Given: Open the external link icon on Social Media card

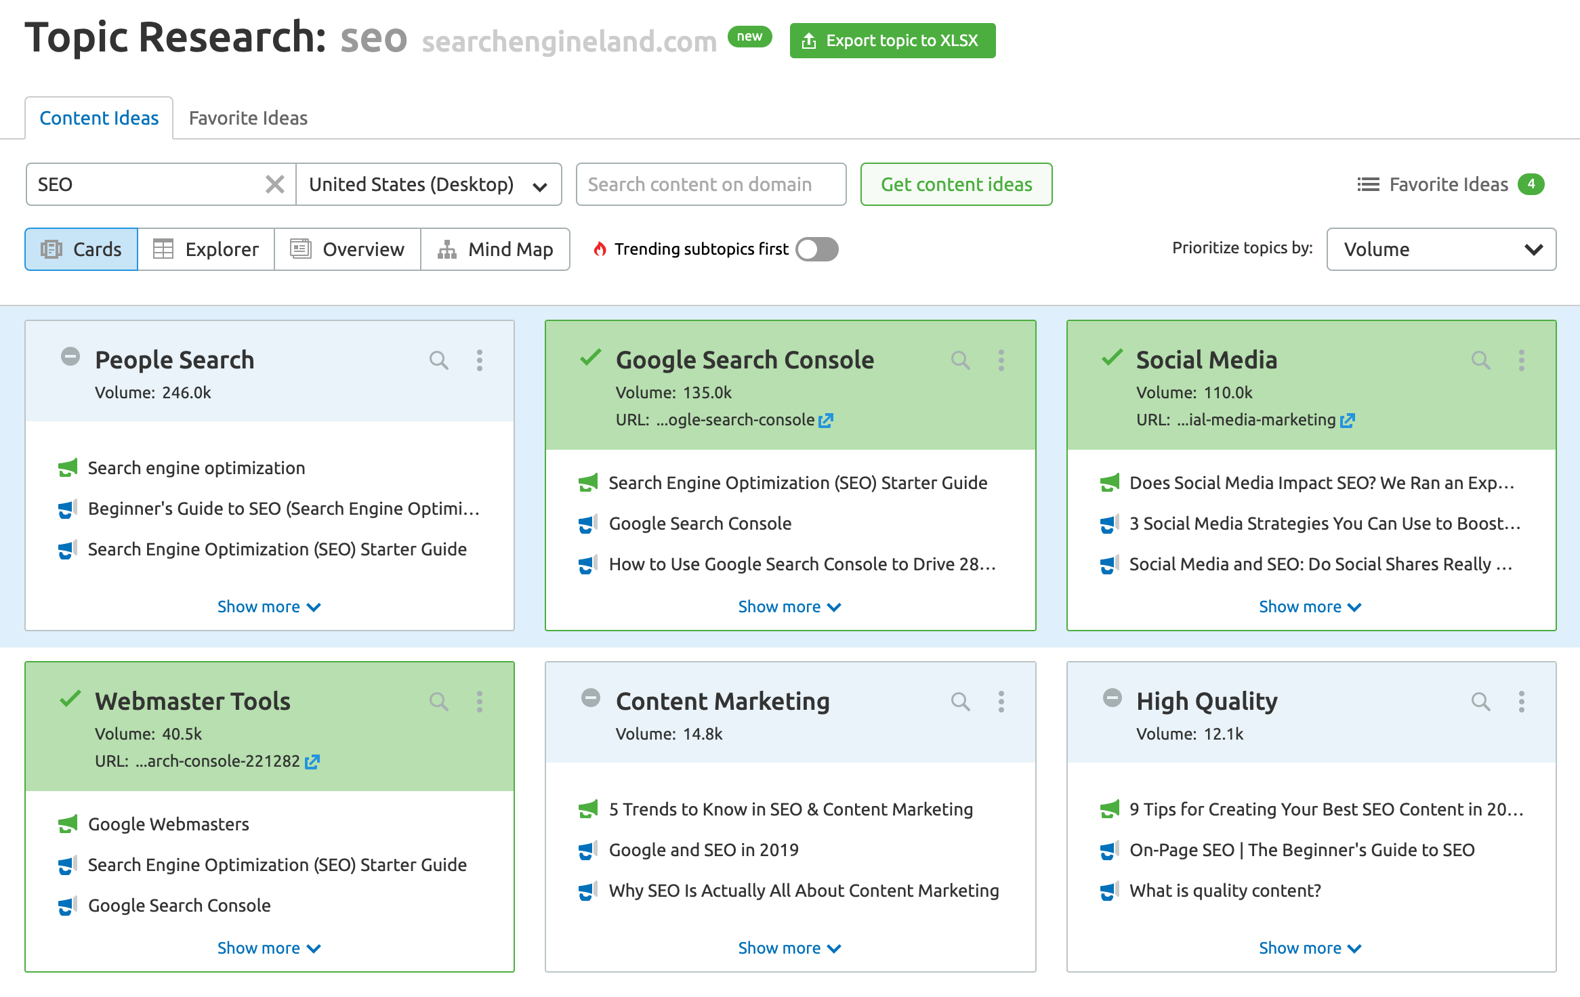Looking at the screenshot, I should coord(1347,420).
